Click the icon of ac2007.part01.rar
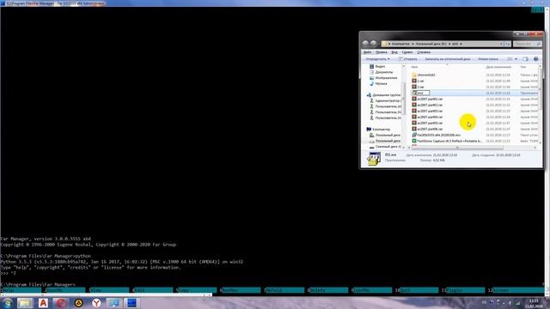The width and height of the screenshot is (550, 309). 414,99
